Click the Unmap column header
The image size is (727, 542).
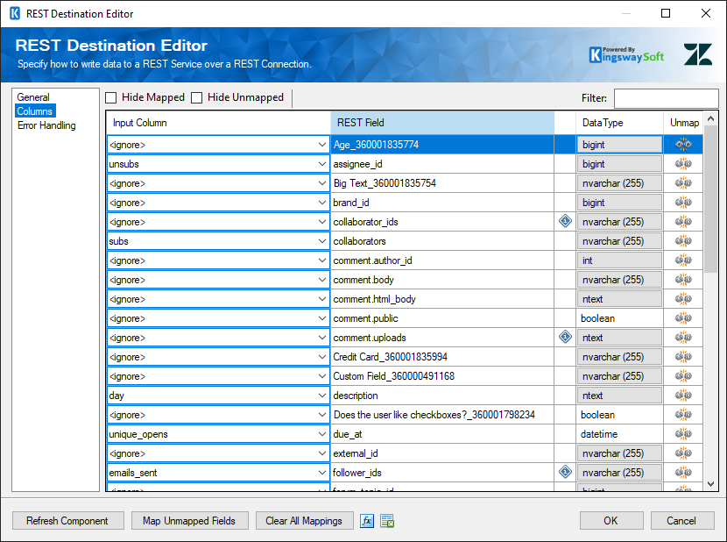point(684,123)
